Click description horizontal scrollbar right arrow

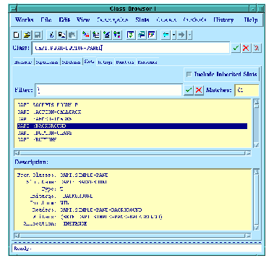coord(248,236)
